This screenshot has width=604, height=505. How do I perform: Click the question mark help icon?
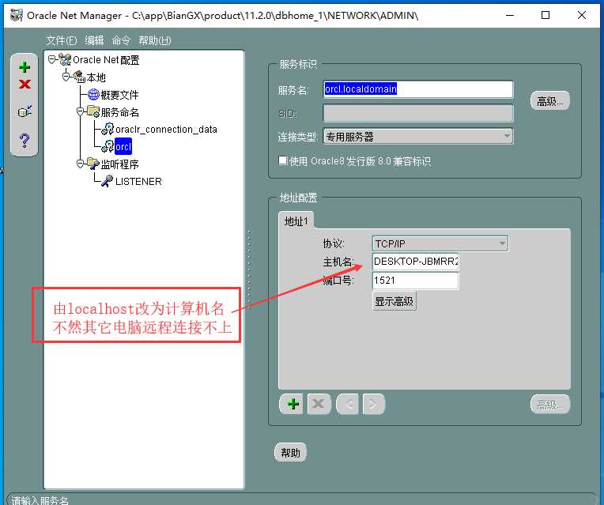click(x=25, y=141)
